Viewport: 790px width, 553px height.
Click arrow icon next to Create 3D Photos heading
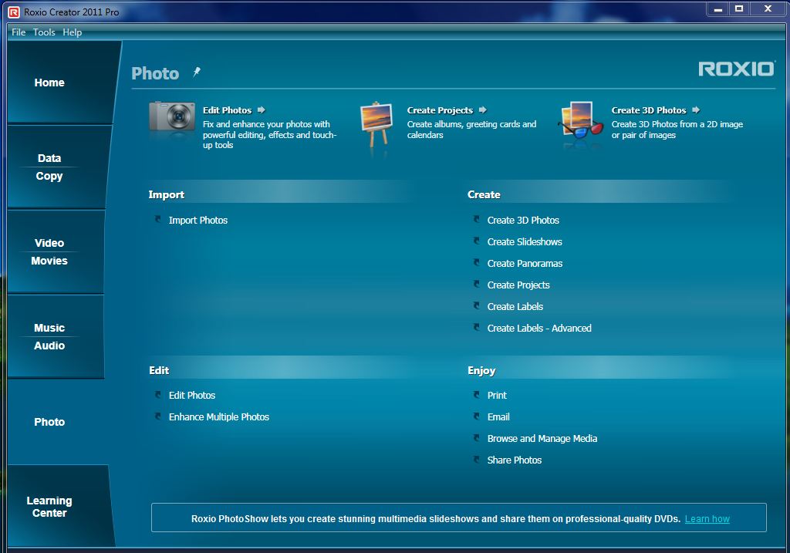[696, 110]
